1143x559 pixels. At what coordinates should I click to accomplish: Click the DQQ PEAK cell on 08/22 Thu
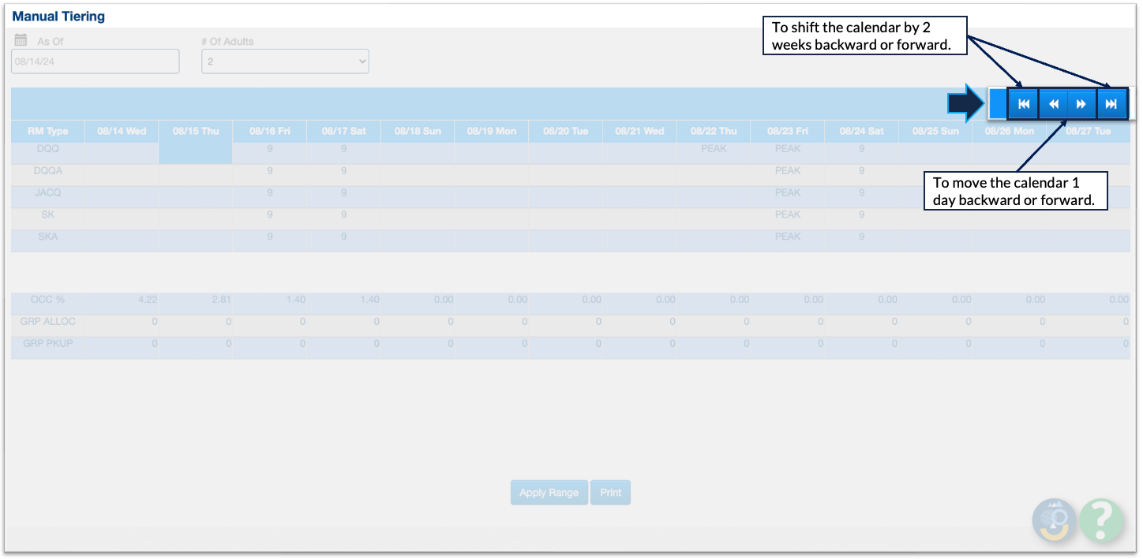(713, 148)
